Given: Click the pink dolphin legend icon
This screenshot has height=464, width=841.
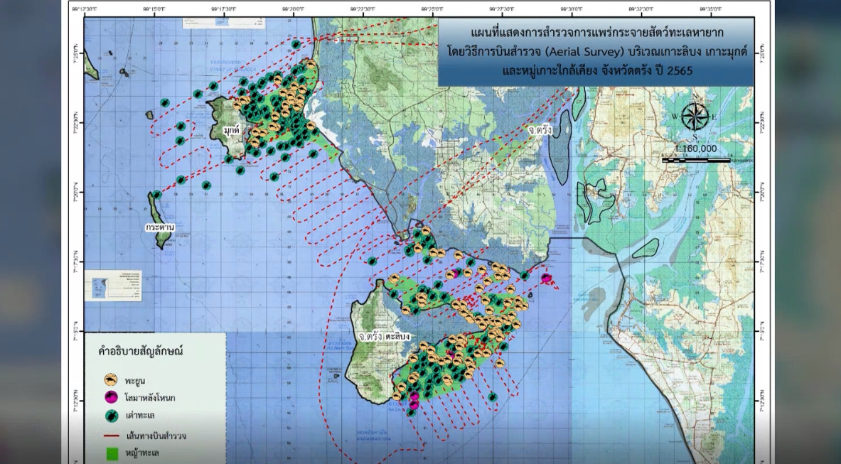Looking at the screenshot, I should (x=111, y=397).
